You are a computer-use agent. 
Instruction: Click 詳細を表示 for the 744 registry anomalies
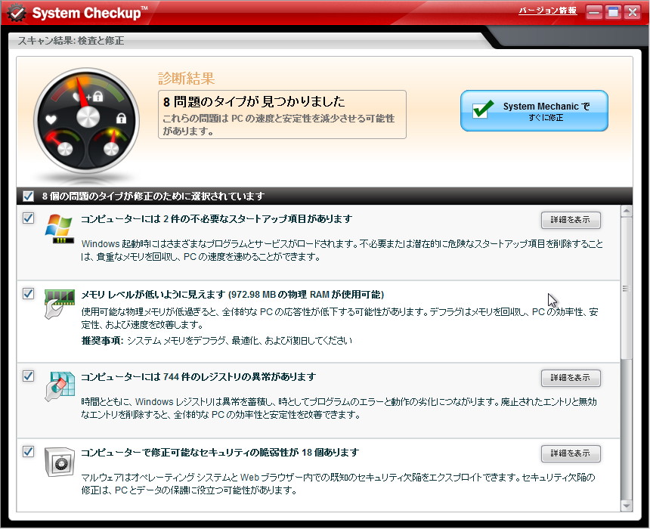571,378
